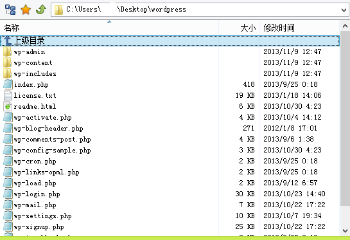Click the readme.html browser icon
Screen dimensions: 350x240
pyautogui.click(x=8, y=106)
